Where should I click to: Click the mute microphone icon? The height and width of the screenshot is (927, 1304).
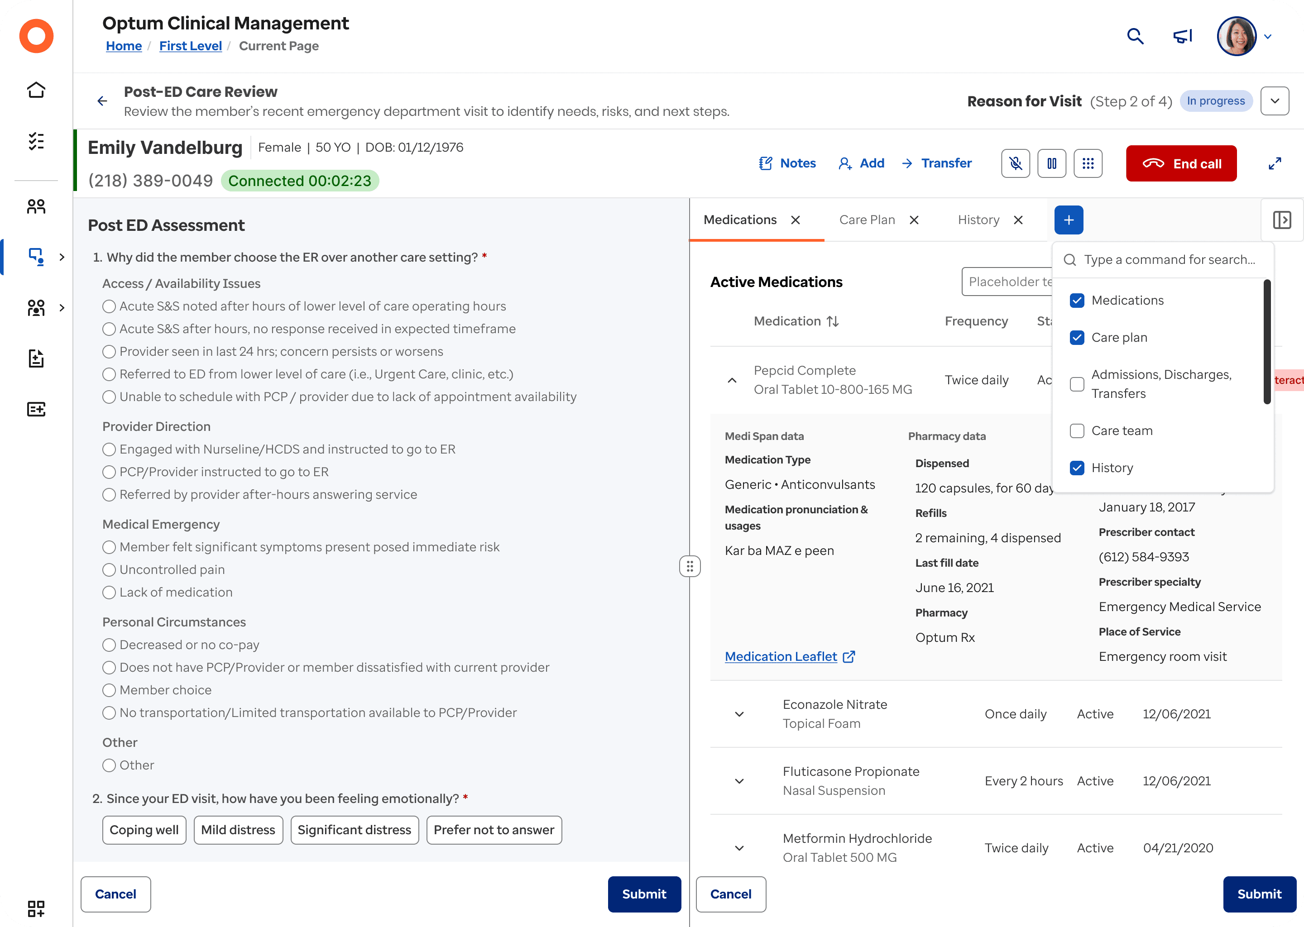pos(1015,164)
